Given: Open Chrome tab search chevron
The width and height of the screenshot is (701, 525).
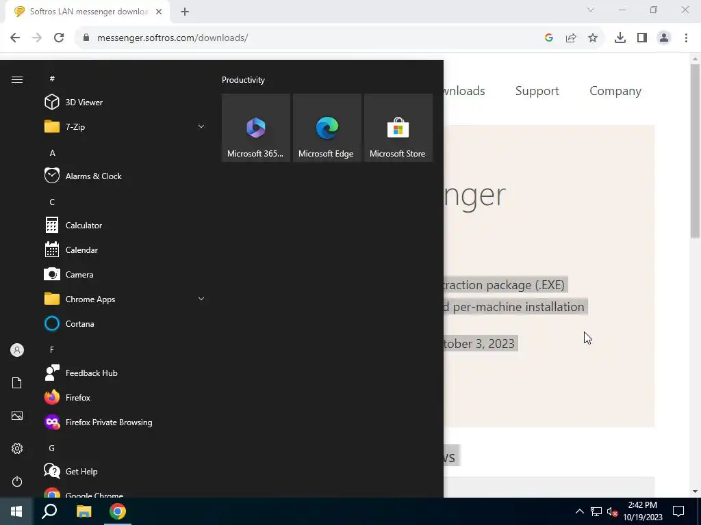Looking at the screenshot, I should pos(591,10).
